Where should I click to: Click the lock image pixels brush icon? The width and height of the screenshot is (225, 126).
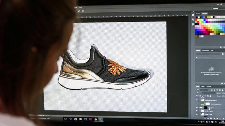click(x=202, y=96)
